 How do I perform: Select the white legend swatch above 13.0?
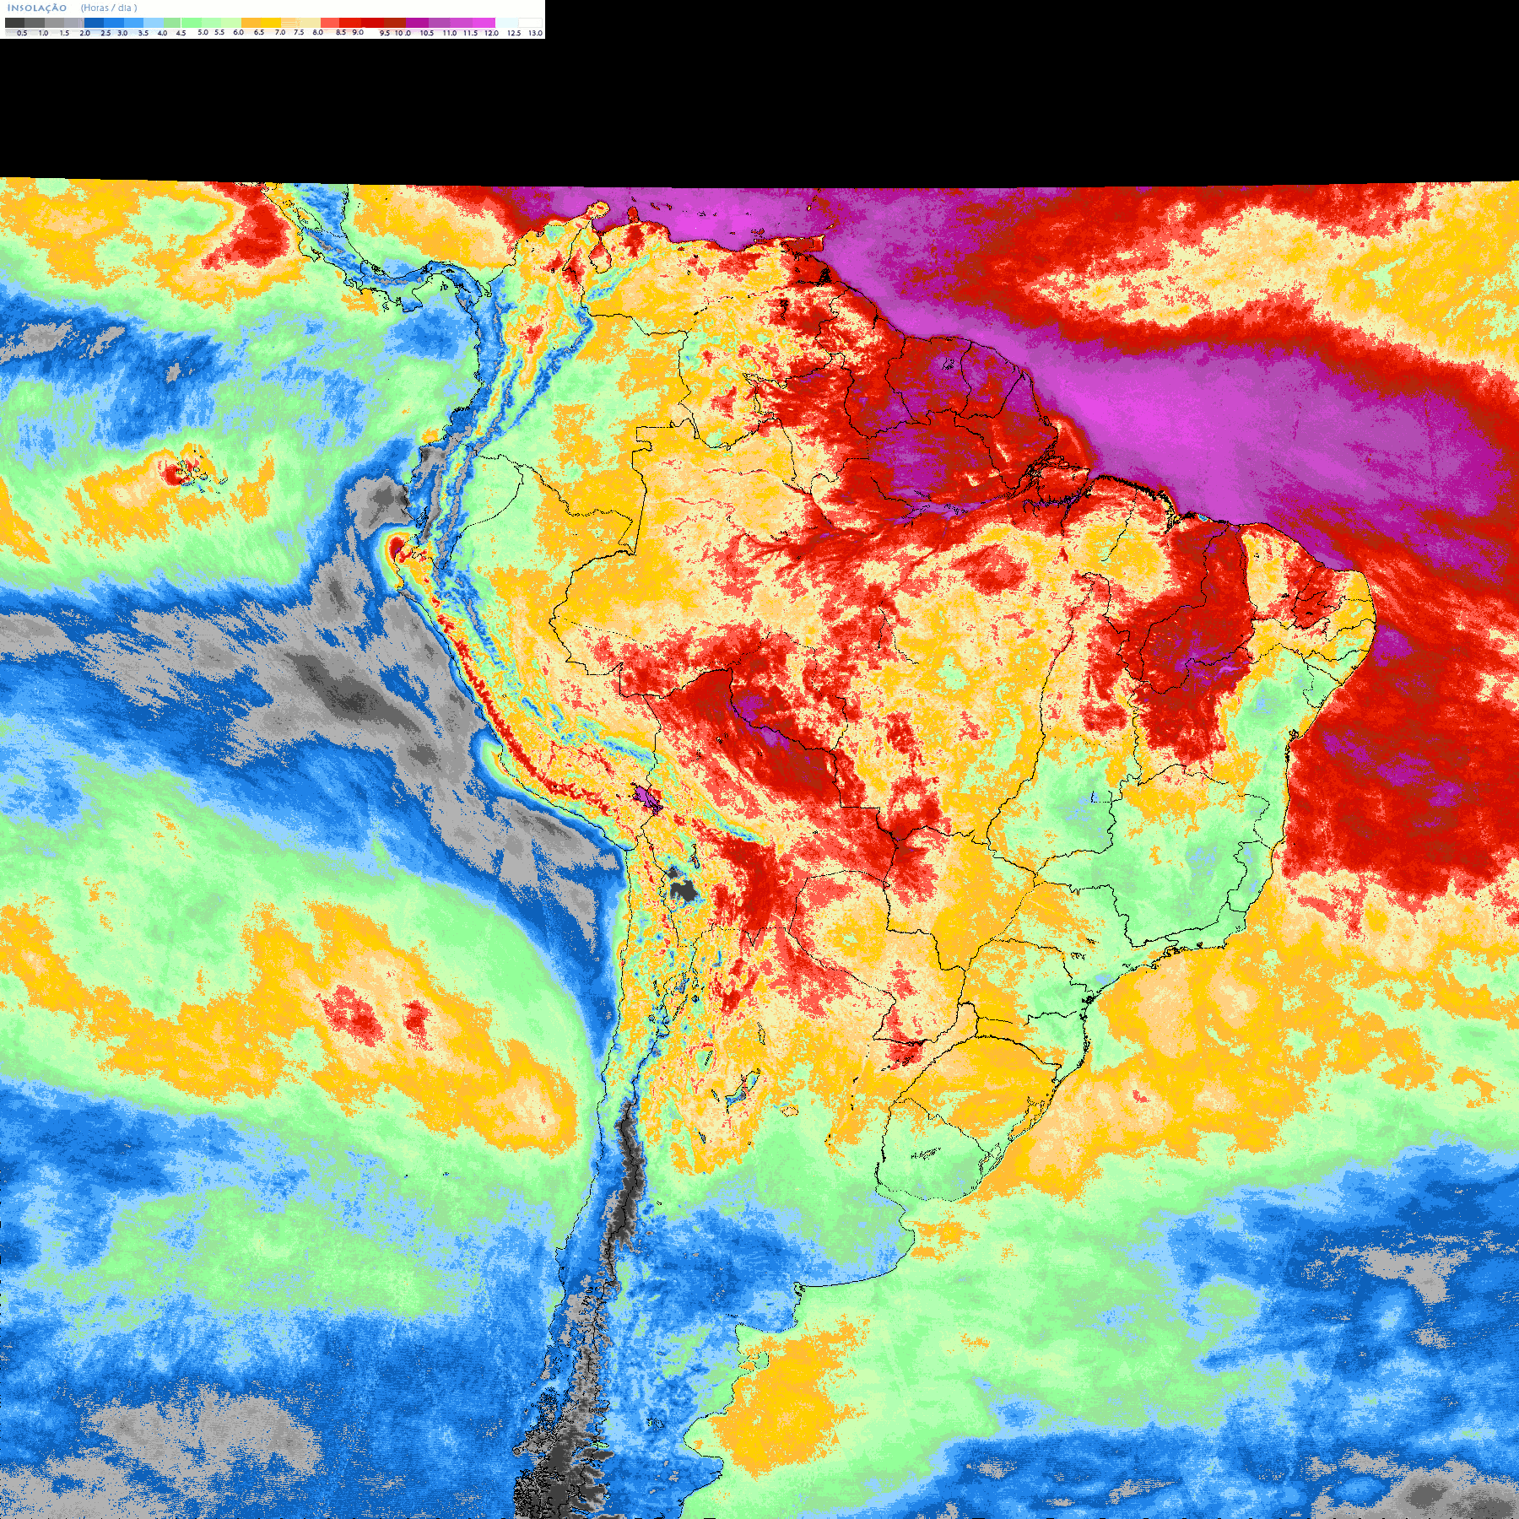[530, 23]
